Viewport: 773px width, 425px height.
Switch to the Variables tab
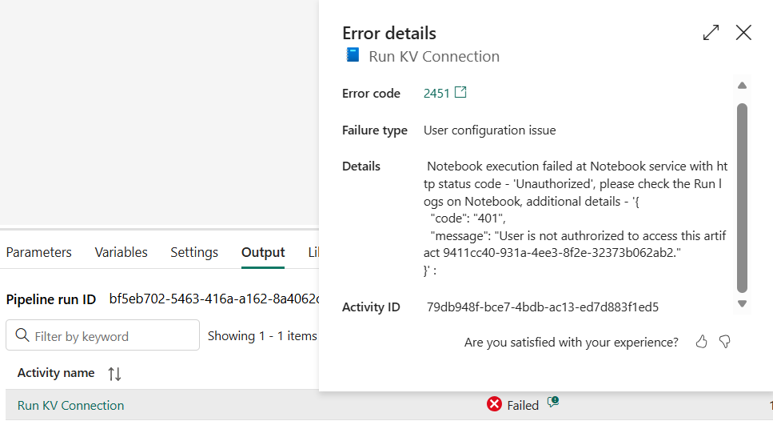(x=121, y=252)
